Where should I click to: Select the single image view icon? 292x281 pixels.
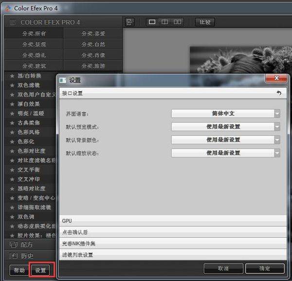(x=152, y=22)
